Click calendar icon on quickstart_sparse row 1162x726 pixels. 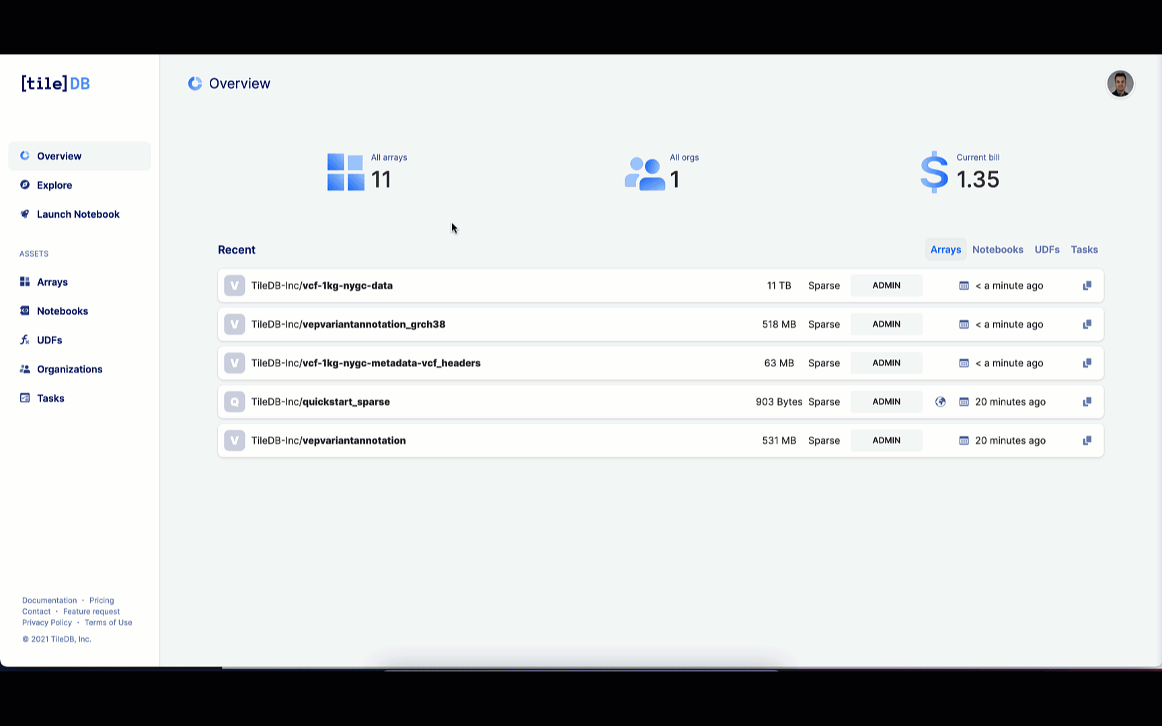click(964, 402)
